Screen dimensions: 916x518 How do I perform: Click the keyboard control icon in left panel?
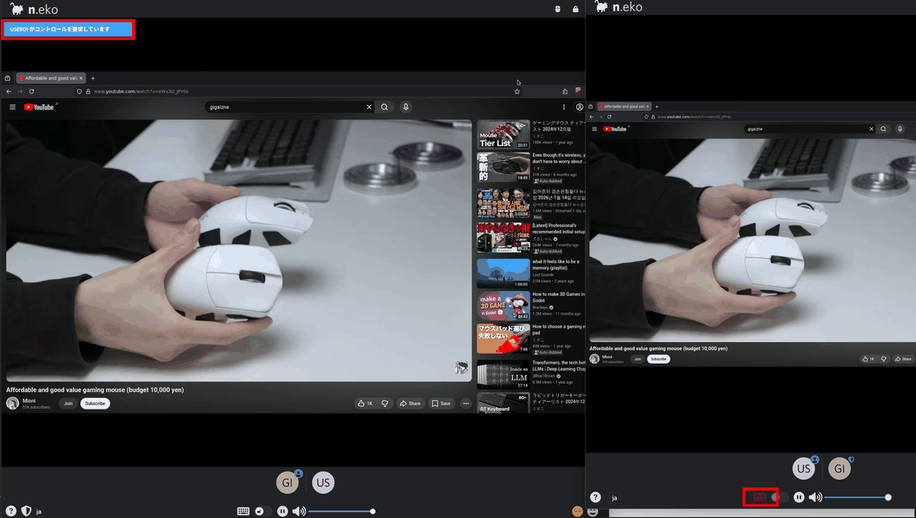point(243,511)
